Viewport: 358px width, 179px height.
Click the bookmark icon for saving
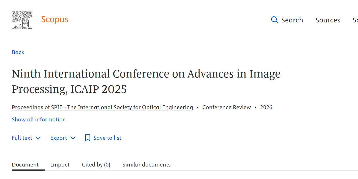88,138
